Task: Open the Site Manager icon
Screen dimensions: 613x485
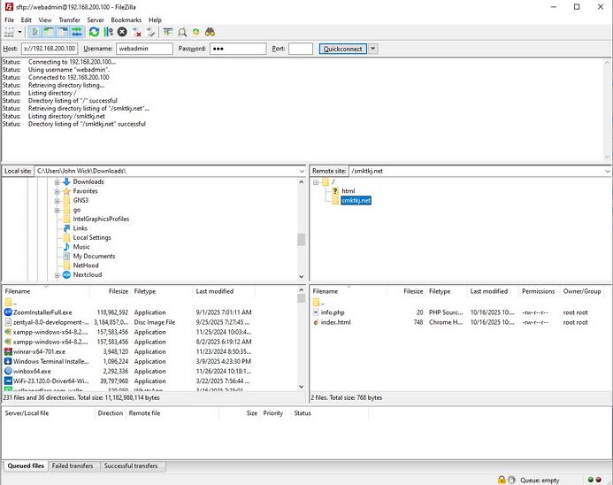Action: tap(11, 32)
